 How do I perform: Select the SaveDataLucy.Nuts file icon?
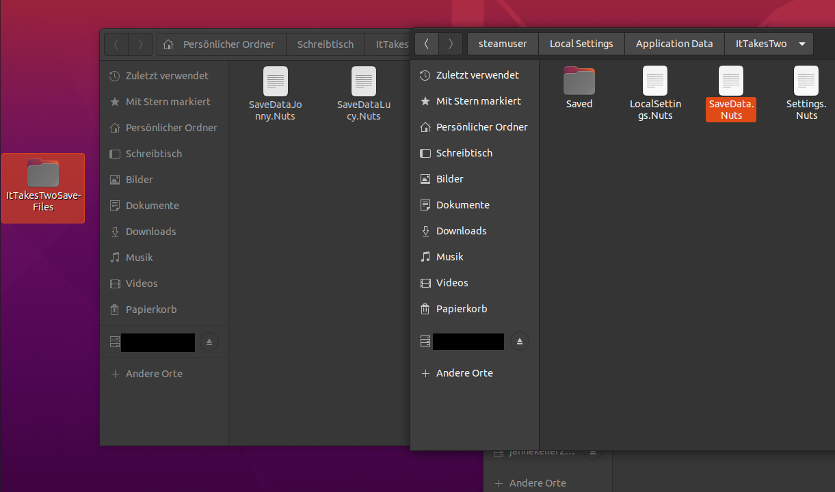click(364, 81)
